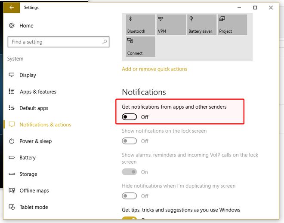The image size is (284, 223).
Task: Click the System category label
Action: 15,59
